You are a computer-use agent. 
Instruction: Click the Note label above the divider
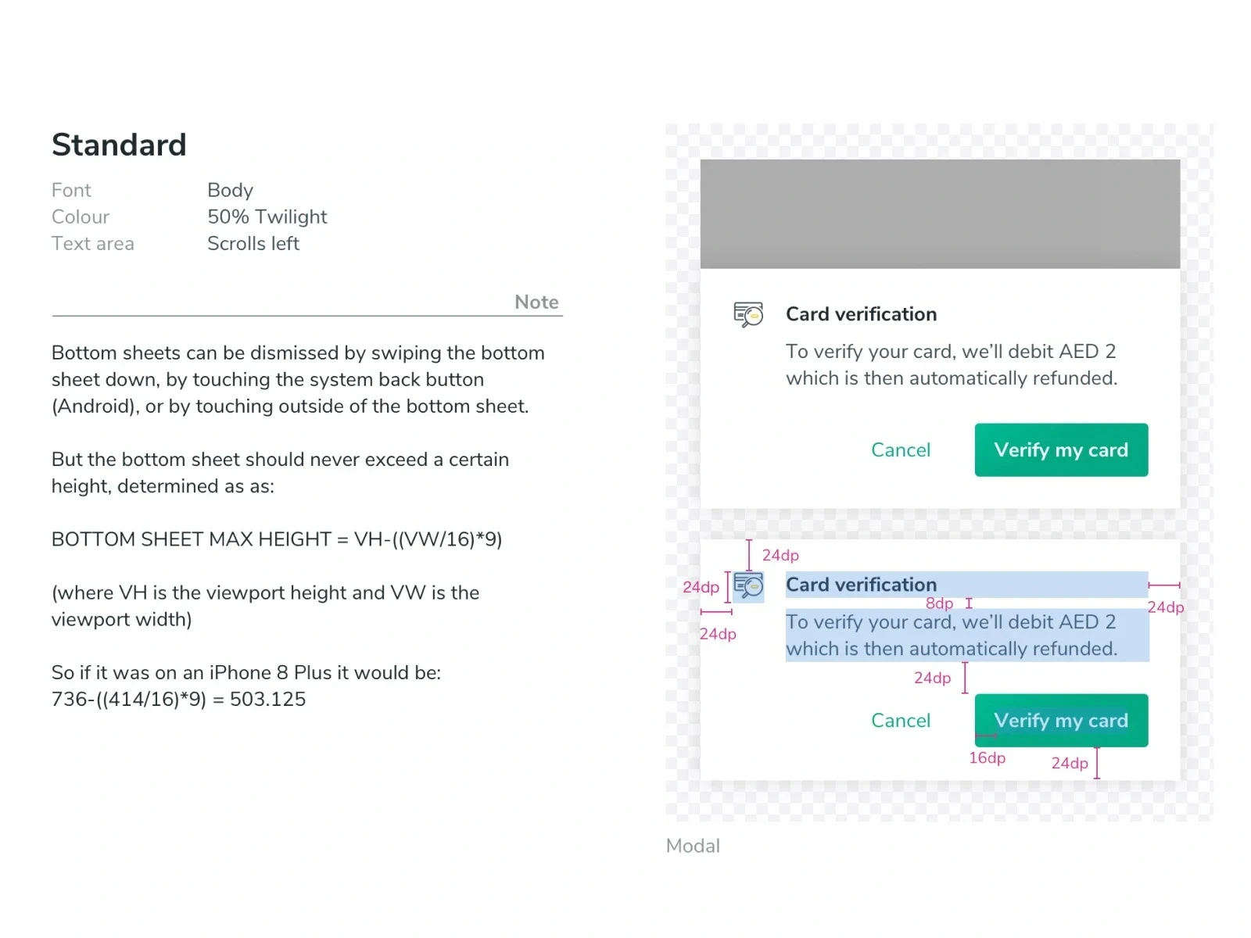pos(536,303)
